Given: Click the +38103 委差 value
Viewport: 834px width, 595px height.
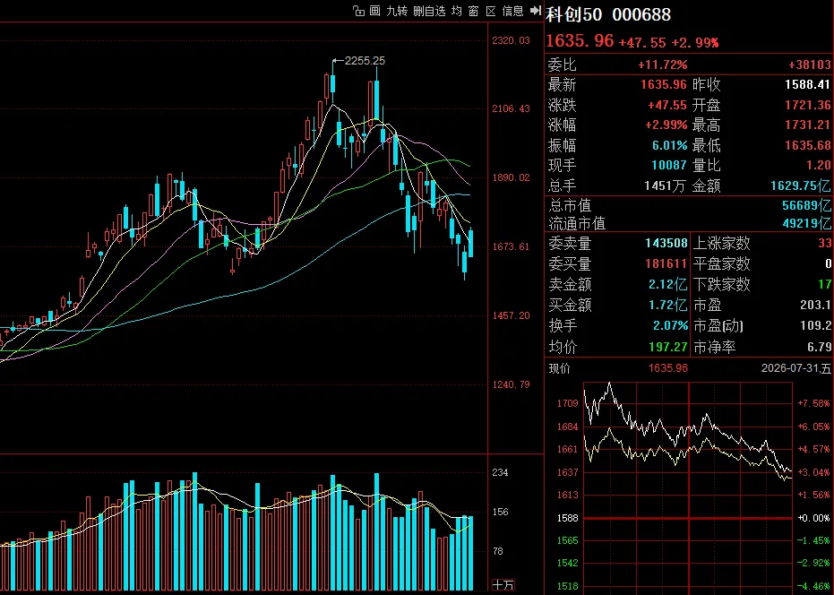Looking at the screenshot, I should 809,65.
